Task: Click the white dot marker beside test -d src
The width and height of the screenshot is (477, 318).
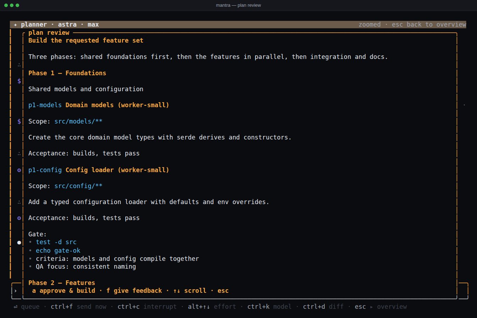Action: (x=19, y=243)
